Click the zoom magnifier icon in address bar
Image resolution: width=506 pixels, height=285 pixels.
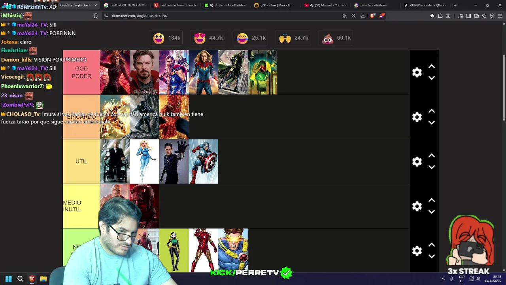(353, 16)
